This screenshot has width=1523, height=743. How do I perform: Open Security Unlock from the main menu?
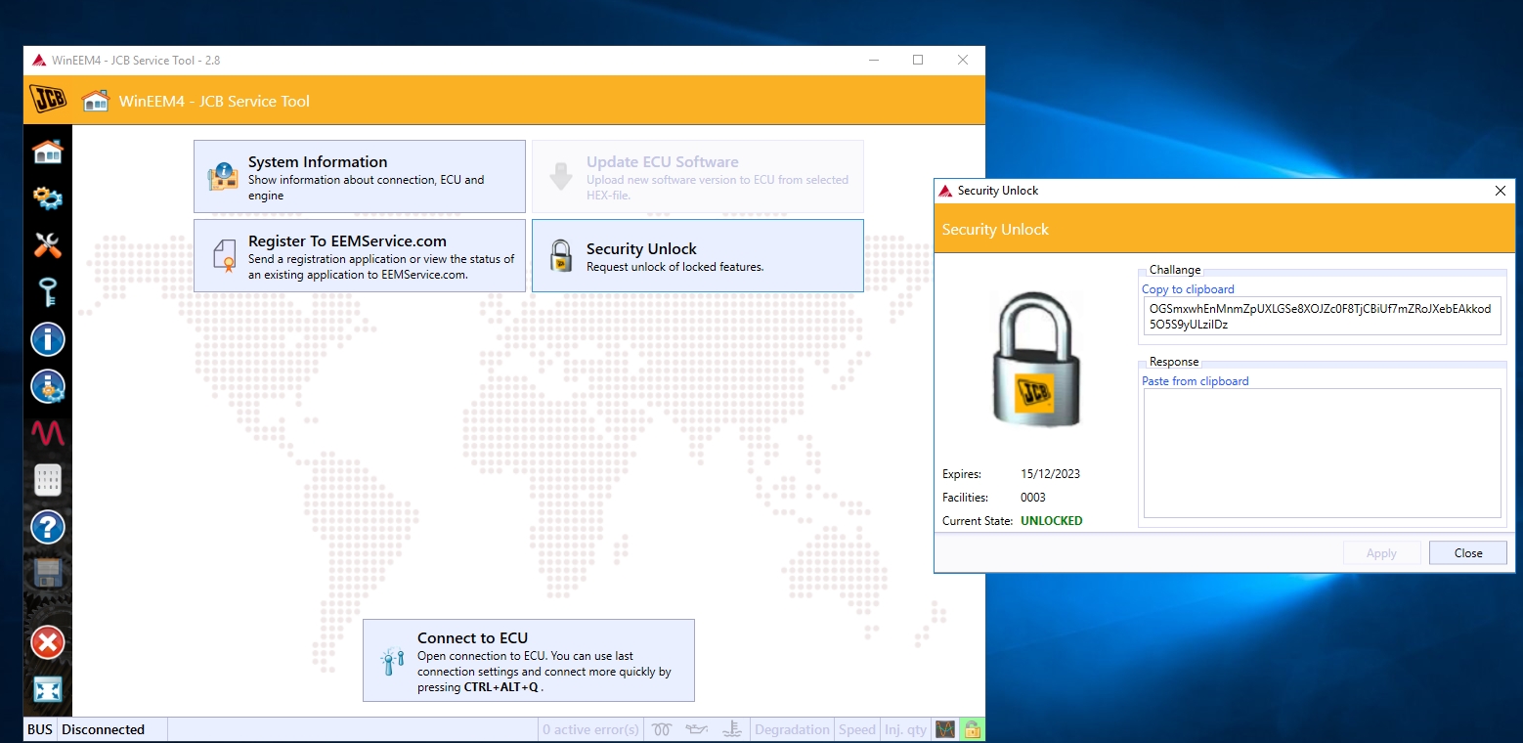(x=697, y=255)
